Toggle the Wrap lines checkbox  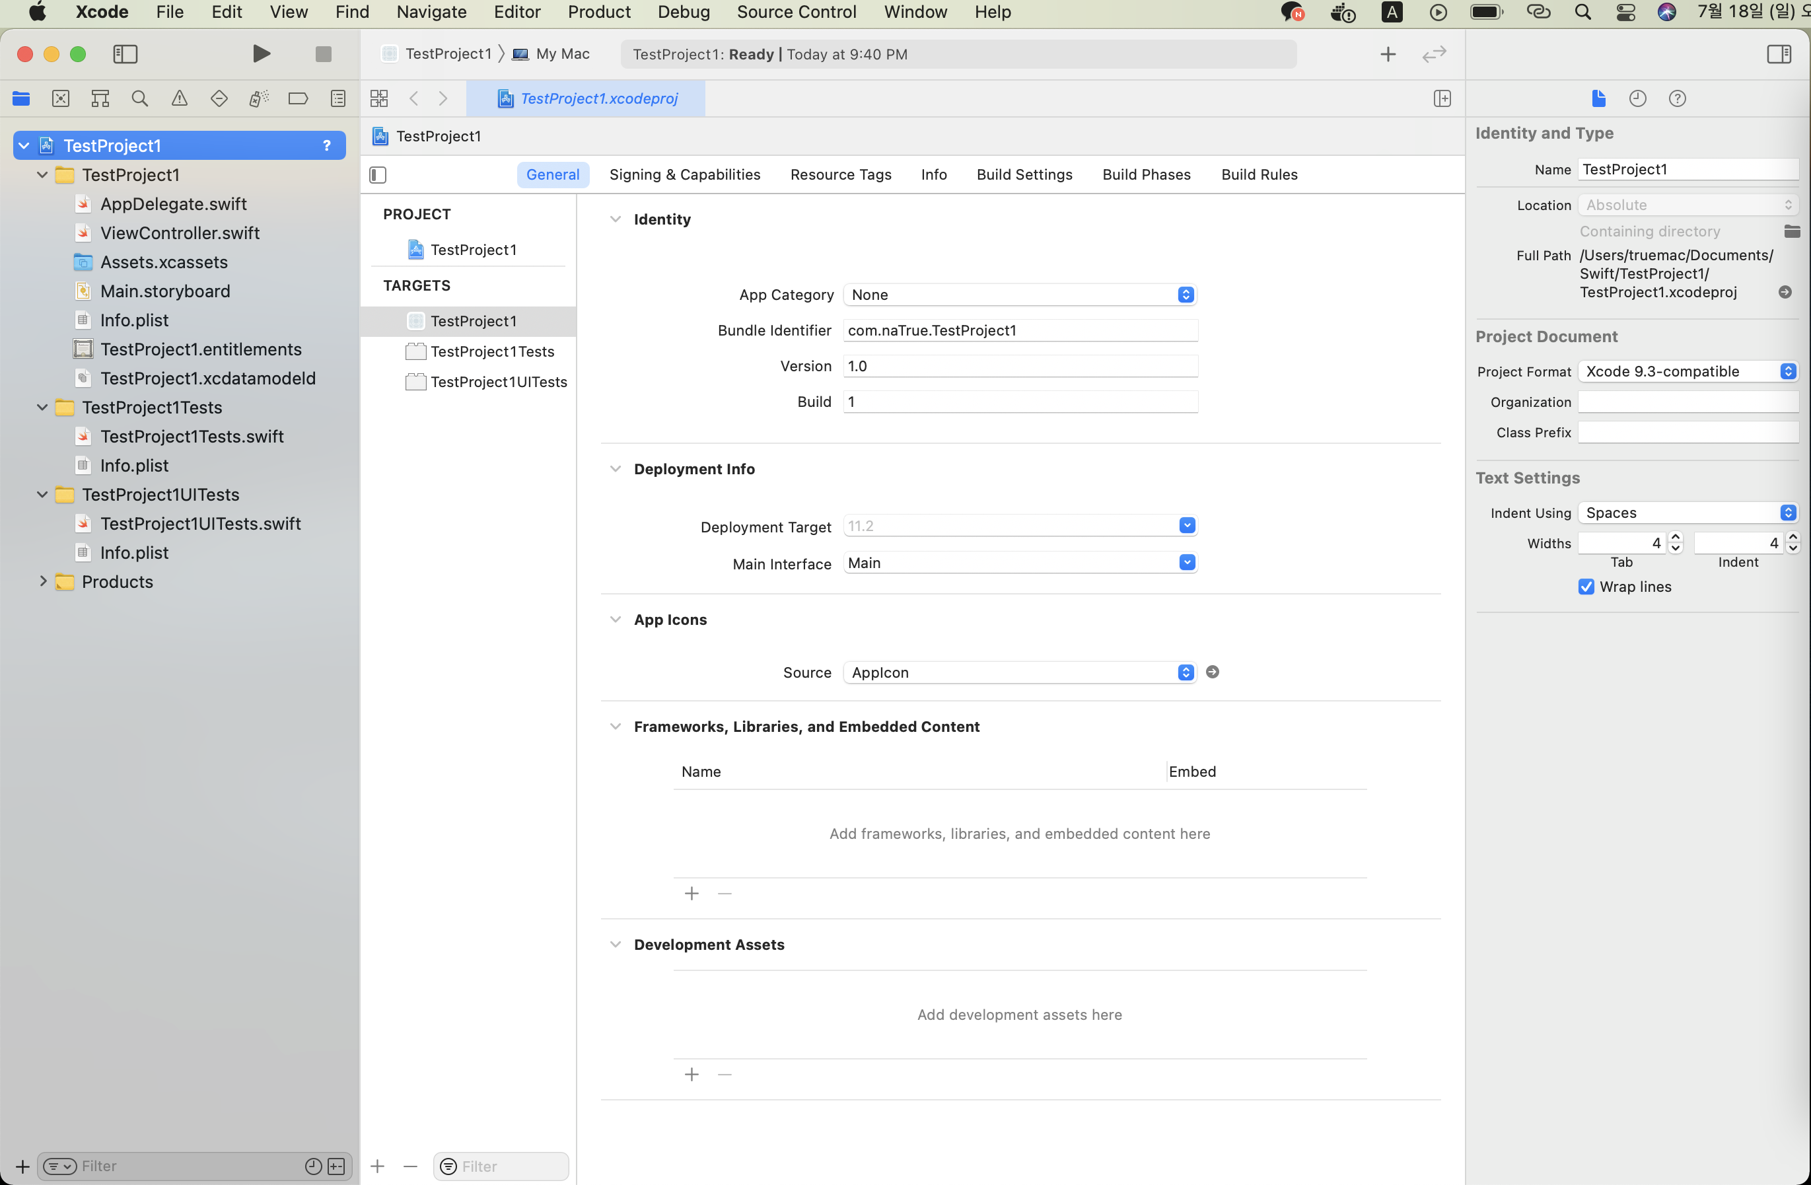[x=1586, y=587]
